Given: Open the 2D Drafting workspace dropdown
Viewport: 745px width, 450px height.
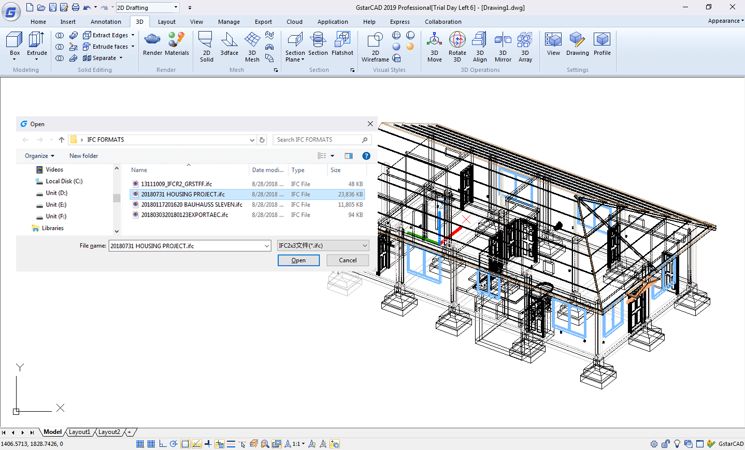Looking at the screenshot, I should tap(175, 7).
